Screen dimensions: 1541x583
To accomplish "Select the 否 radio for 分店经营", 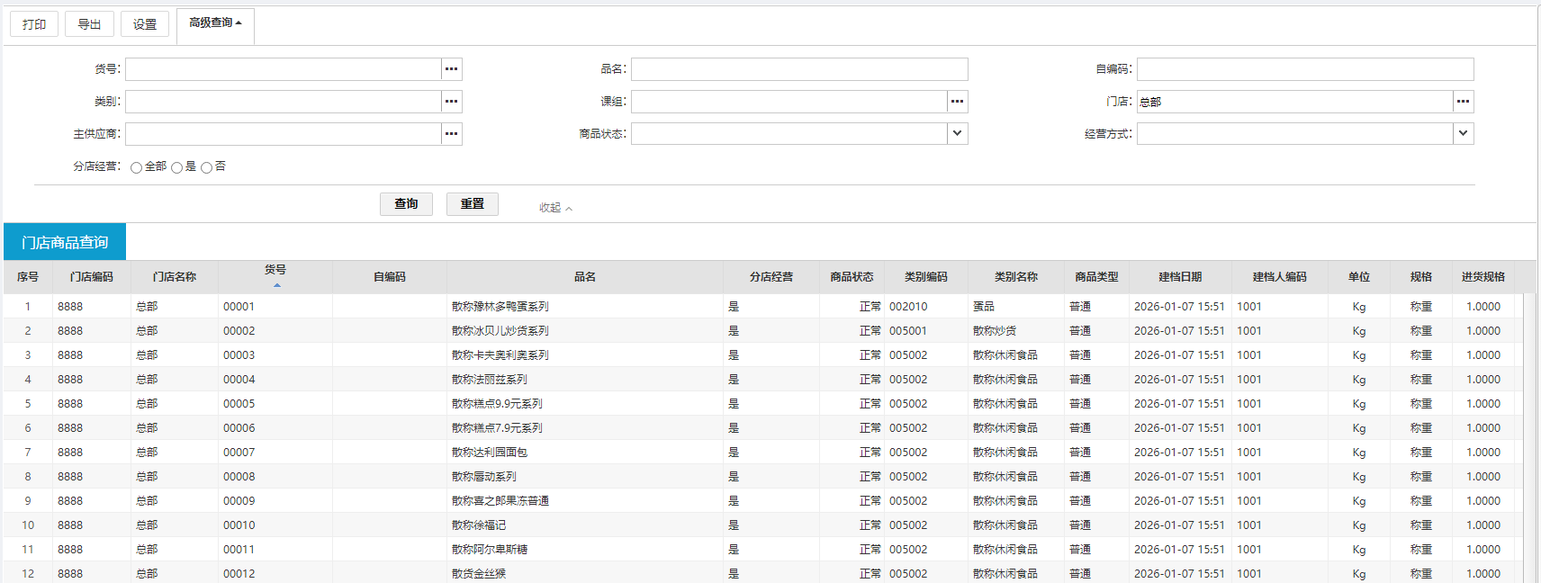I will [x=206, y=167].
